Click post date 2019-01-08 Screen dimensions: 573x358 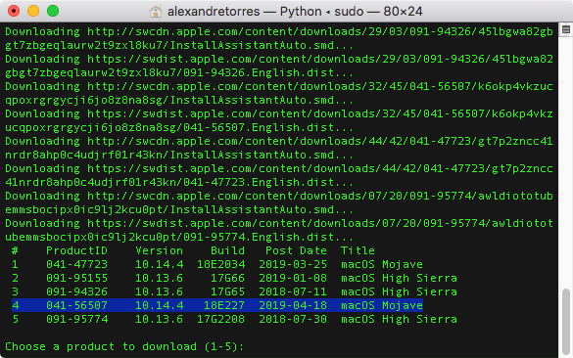(x=293, y=278)
